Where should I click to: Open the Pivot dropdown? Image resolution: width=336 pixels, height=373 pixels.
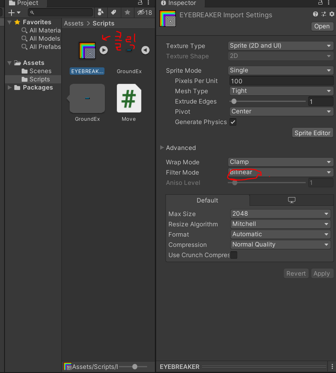click(281, 112)
